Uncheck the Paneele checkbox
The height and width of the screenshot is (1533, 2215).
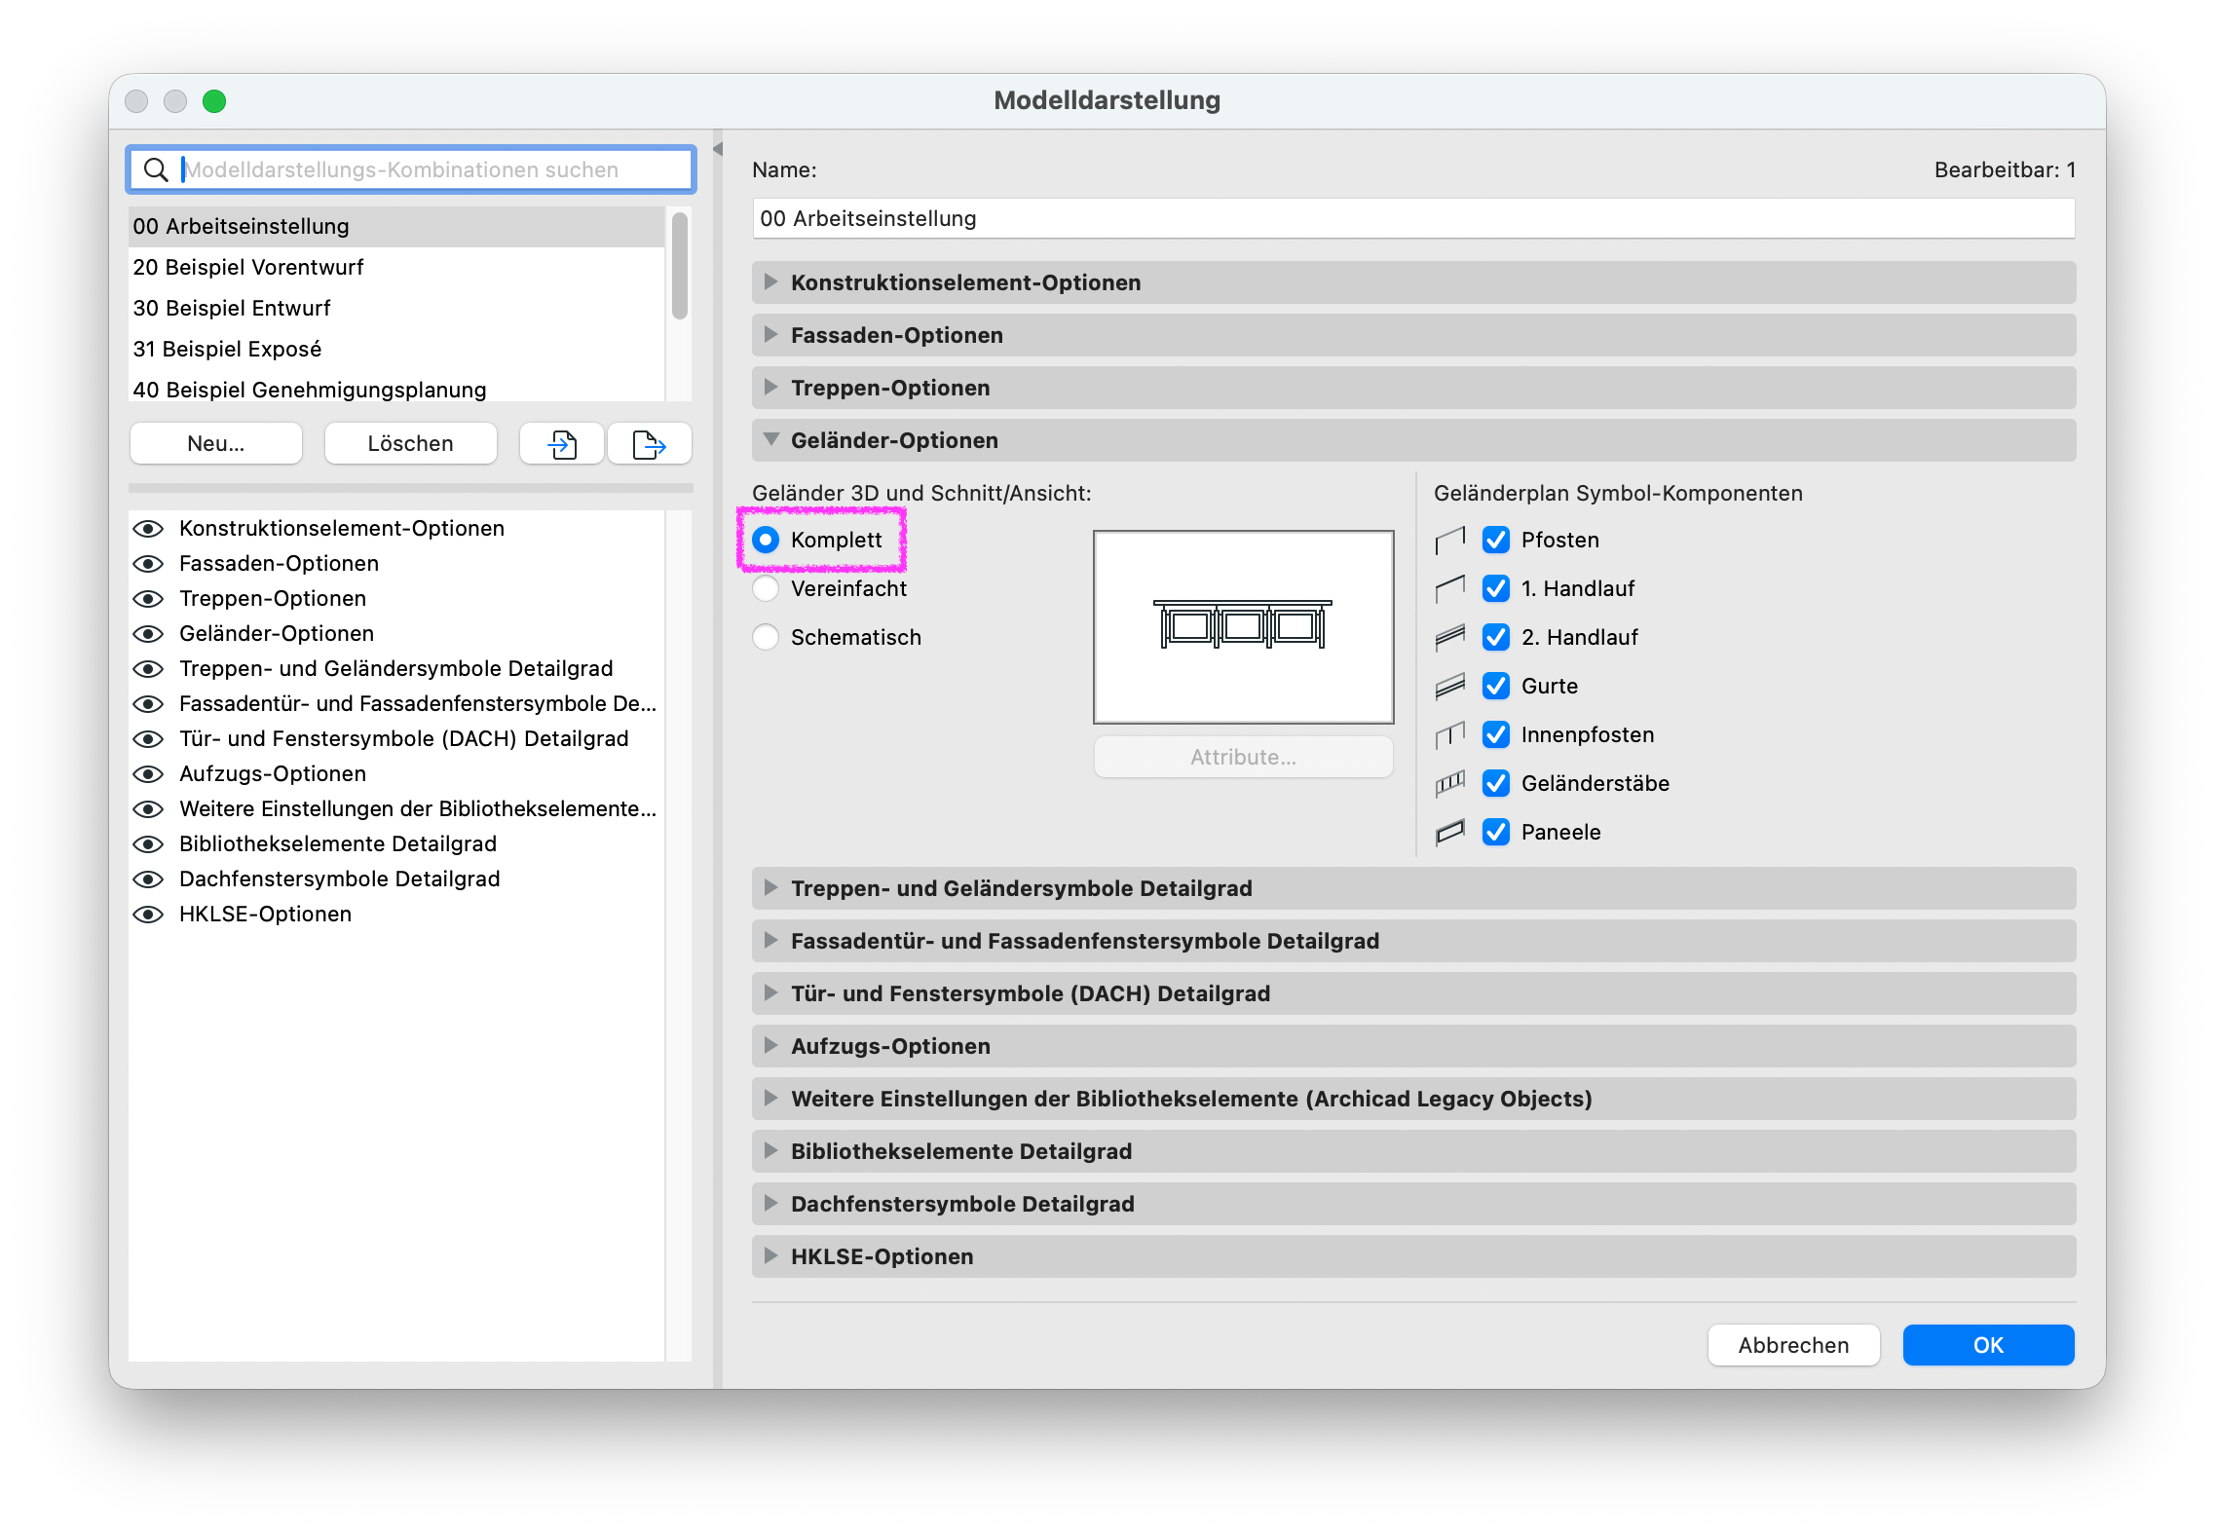click(x=1496, y=832)
